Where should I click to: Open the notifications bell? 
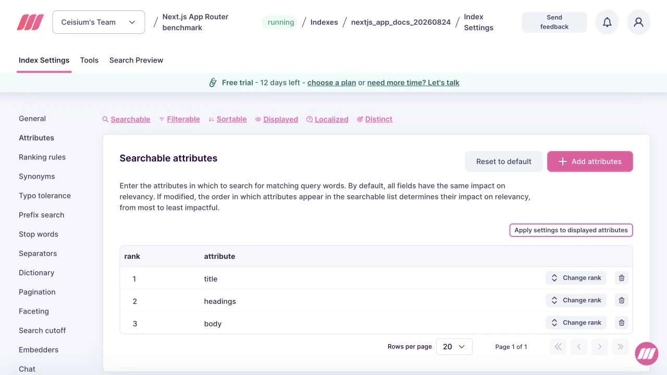click(x=607, y=22)
